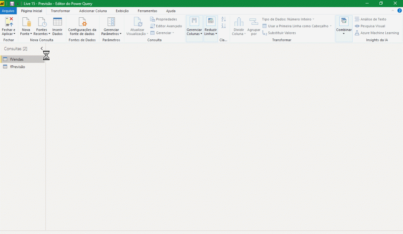Switch to the Transformar tab
This screenshot has height=234, width=403.
(x=60, y=11)
